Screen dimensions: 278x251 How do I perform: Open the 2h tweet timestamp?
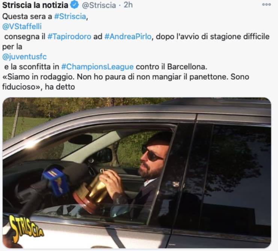click(128, 5)
